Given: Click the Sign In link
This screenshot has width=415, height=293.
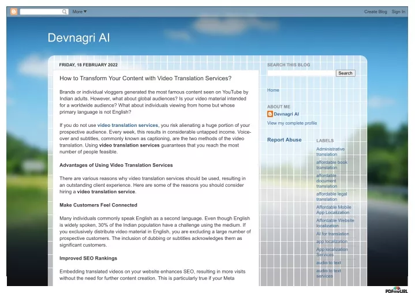Looking at the screenshot, I should [x=398, y=12].
